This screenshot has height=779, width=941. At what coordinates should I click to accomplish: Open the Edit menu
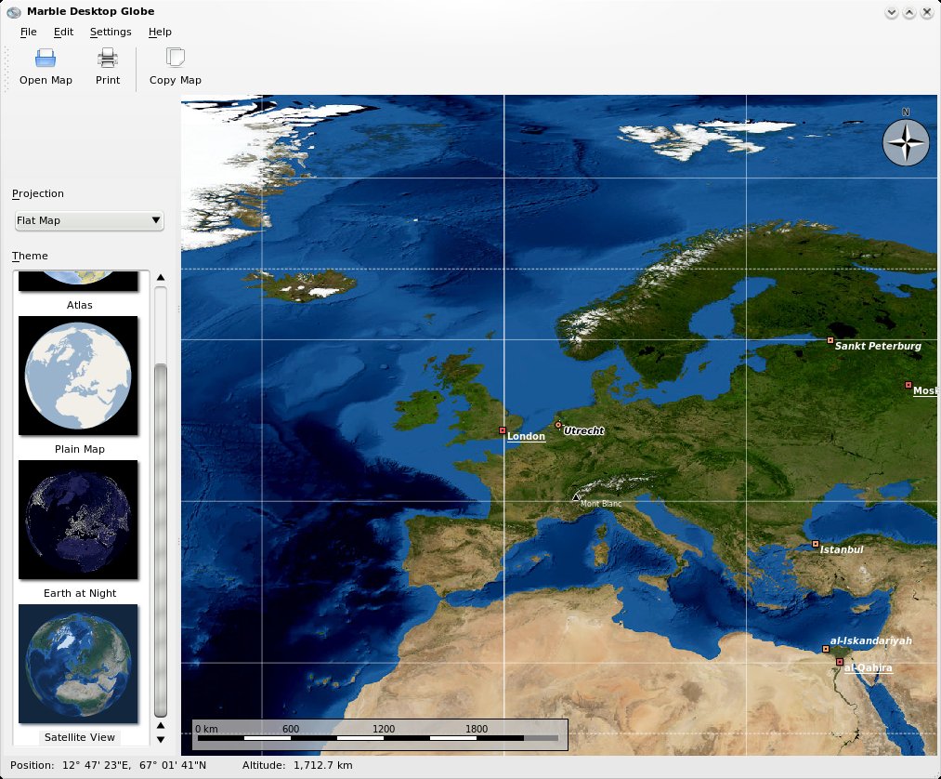click(63, 32)
